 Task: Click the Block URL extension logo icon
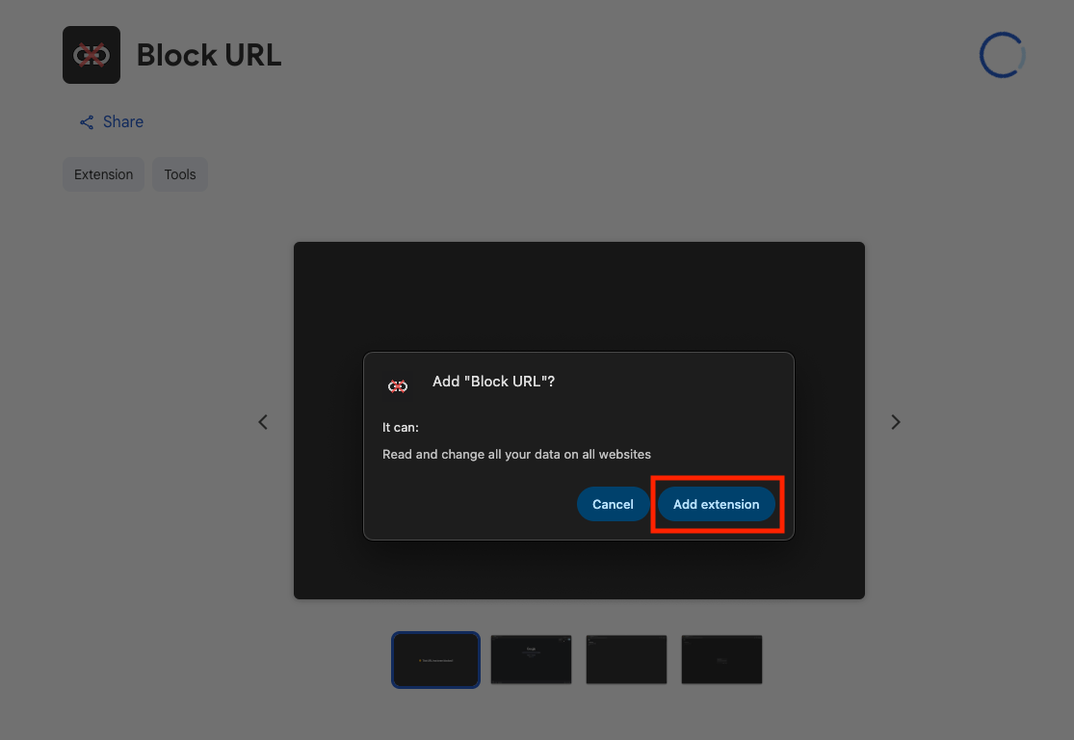click(92, 55)
